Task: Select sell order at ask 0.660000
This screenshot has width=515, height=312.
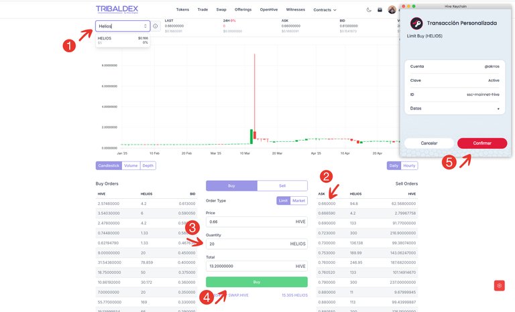Action: [x=367, y=204]
